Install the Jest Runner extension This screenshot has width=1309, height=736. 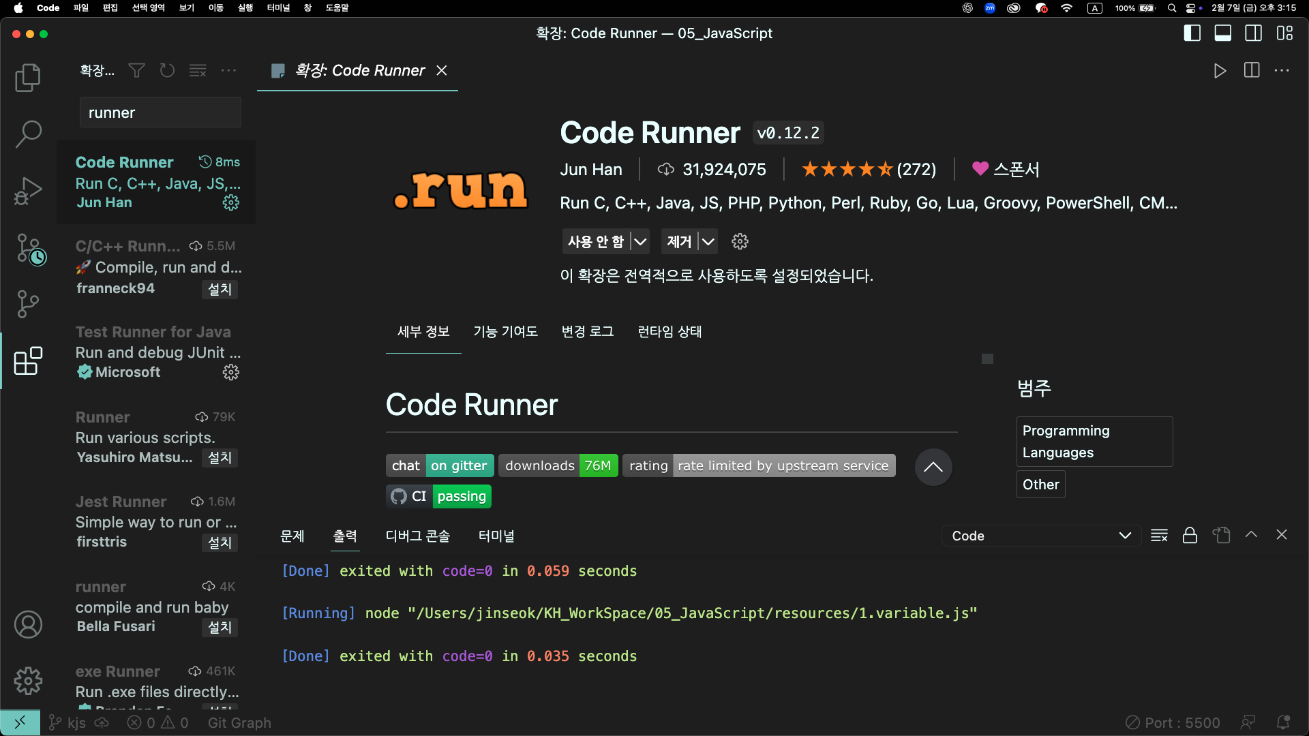pos(220,542)
